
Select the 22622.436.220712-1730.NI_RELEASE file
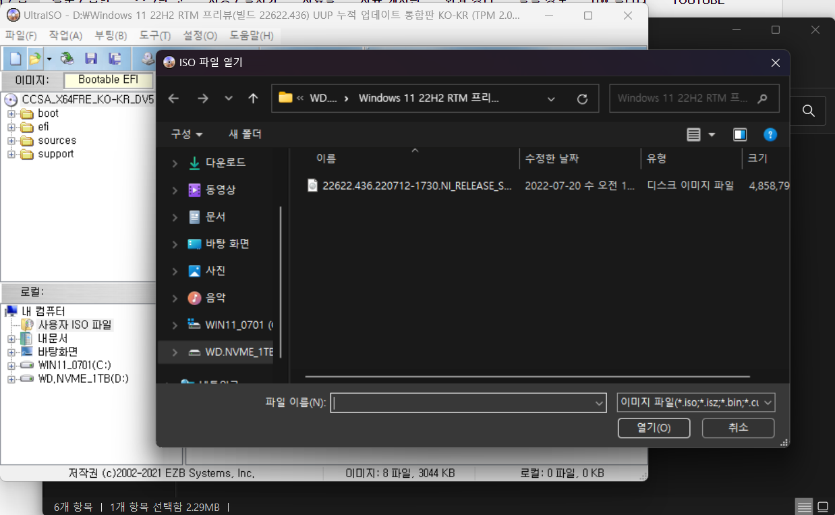(x=417, y=185)
